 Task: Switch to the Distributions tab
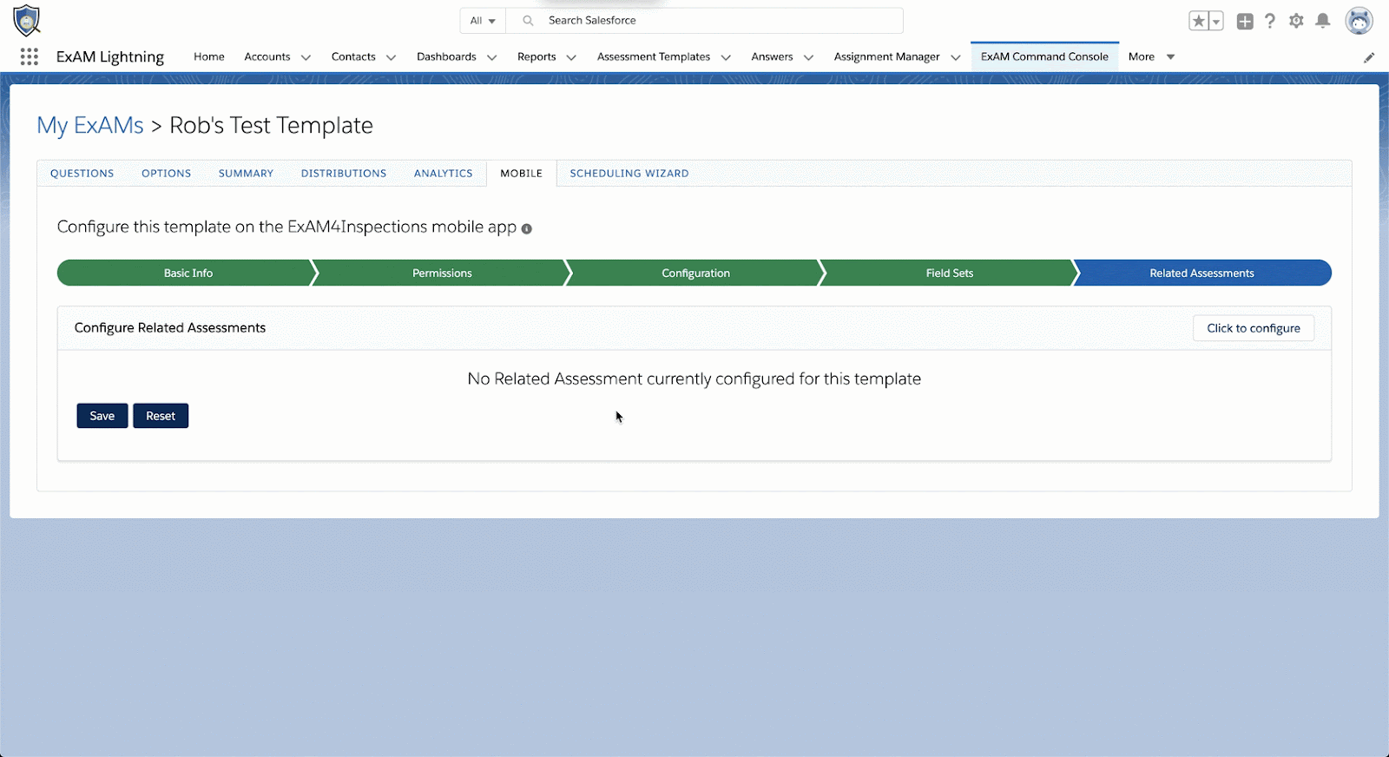tap(344, 174)
